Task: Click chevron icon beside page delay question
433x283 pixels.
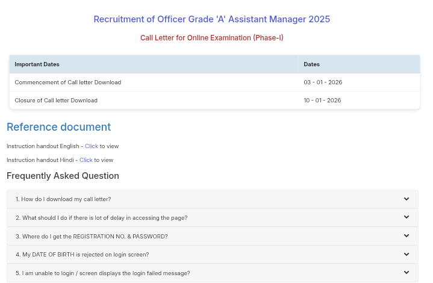Action: coord(407,217)
